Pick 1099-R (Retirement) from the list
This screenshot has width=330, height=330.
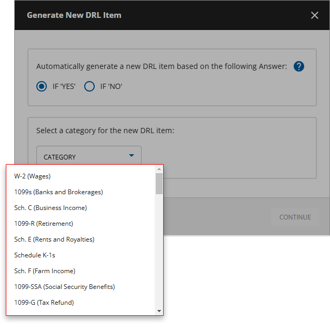click(44, 224)
